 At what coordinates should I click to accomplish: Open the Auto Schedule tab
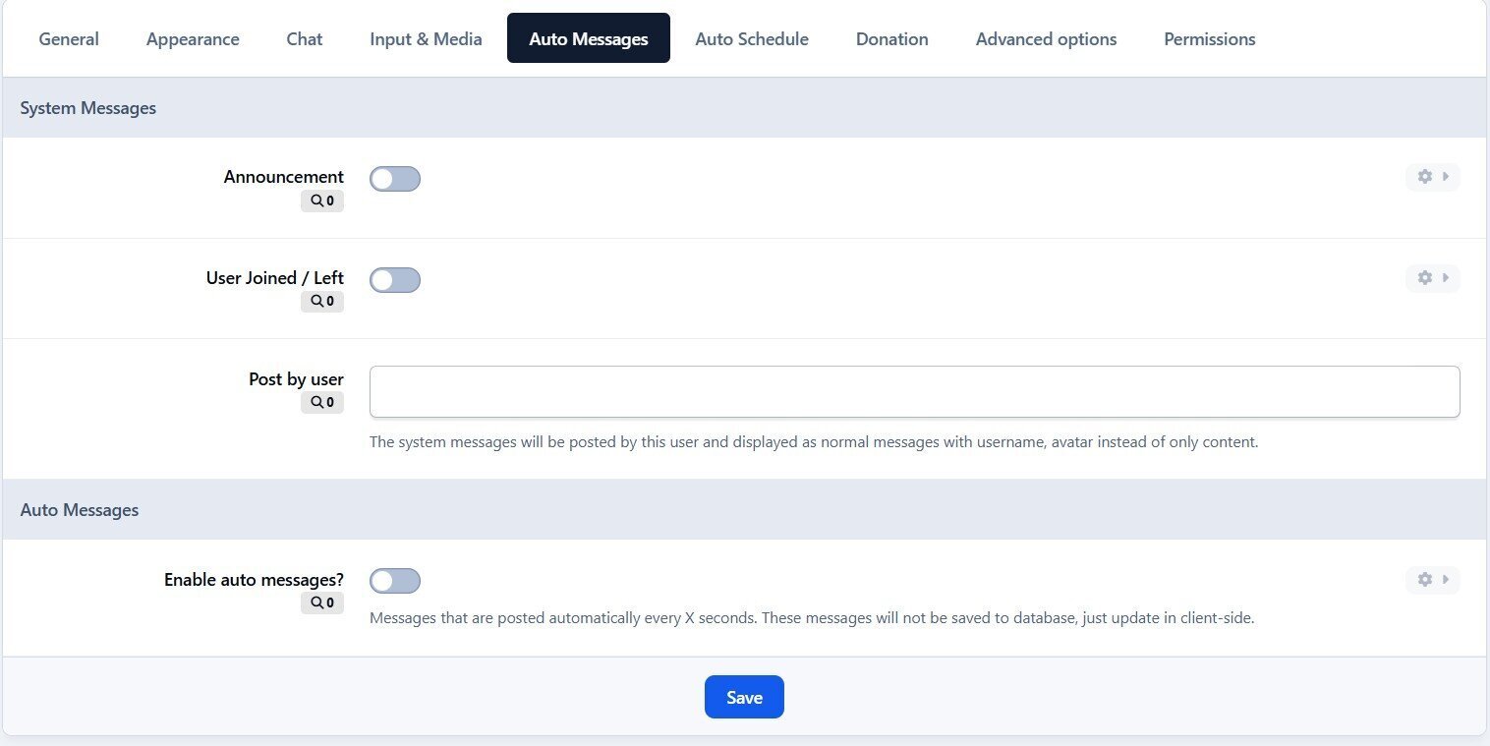click(x=752, y=39)
